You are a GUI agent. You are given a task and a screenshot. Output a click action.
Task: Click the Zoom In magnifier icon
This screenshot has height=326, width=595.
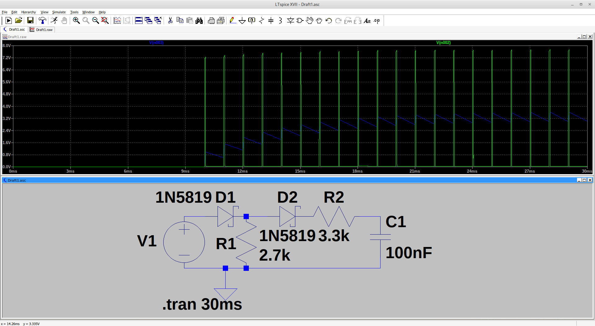tap(76, 21)
